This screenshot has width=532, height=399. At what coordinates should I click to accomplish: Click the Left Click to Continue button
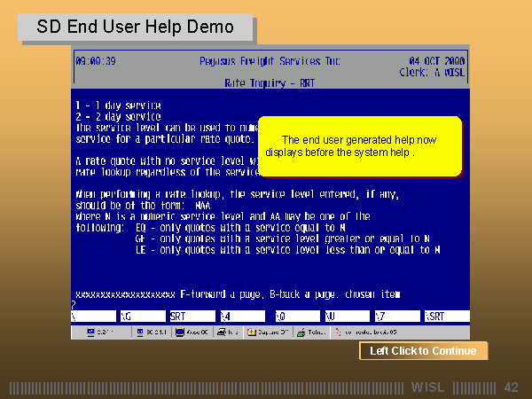(423, 351)
